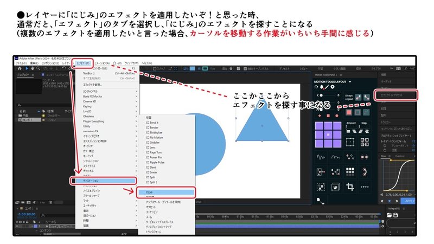Click the 0:00:00:00 timecode in timeline
434x244 pixels.
(x=27, y=214)
